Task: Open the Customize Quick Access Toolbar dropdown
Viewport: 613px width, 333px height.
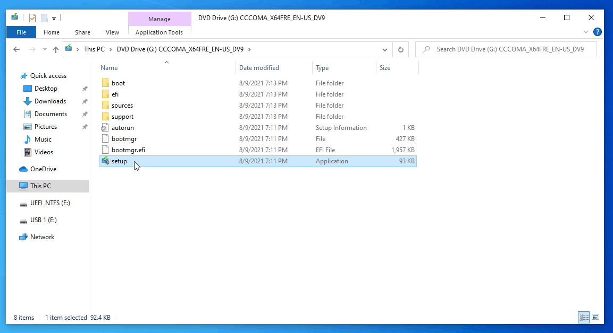Action: 54,19
